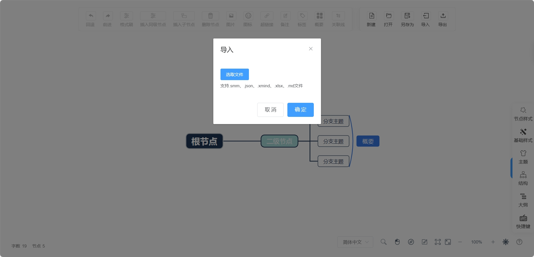Open the 大纲 outline sidebar panel
This screenshot has height=257, width=534.
523,200
